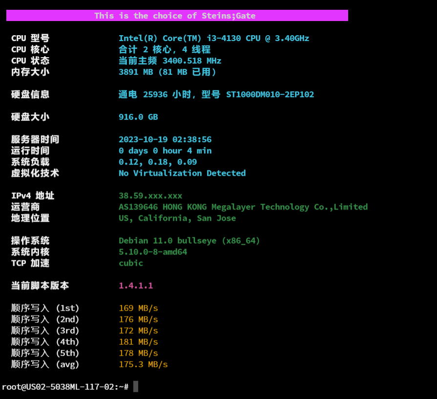437x399 pixels.
Task: Click the No Virtualization Detected text
Action: point(182,173)
